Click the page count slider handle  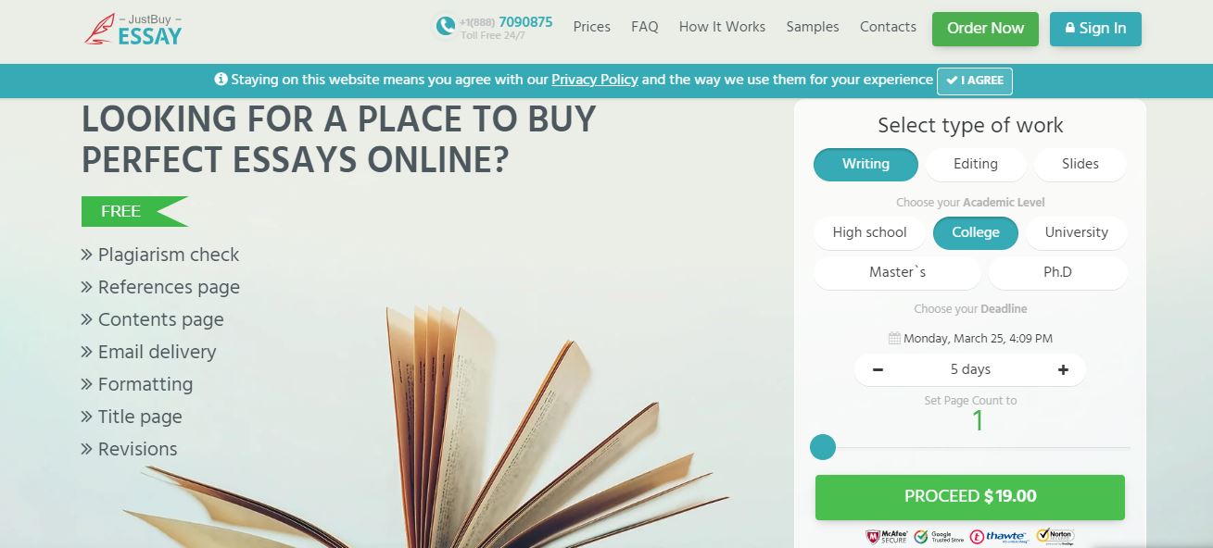[x=823, y=448]
